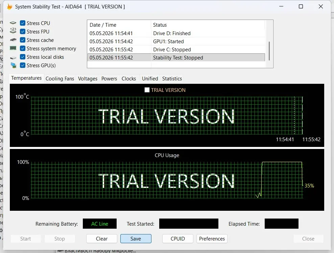Image resolution: width=334 pixels, height=253 pixels.
Task: Select the 'Drive C: Stopped' log row
Action: [176, 50]
